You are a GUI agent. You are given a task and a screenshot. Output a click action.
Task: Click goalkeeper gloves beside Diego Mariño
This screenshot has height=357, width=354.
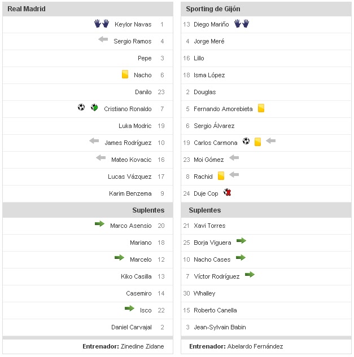point(241,24)
